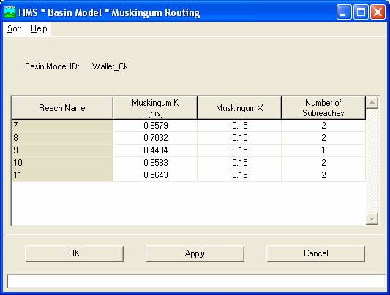Click the table scrollbar up arrow
Image resolution: width=390 pixels, height=295 pixels.
point(372,102)
